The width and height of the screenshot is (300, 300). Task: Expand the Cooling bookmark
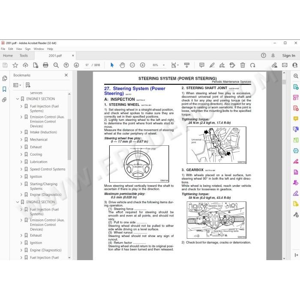[21, 154]
